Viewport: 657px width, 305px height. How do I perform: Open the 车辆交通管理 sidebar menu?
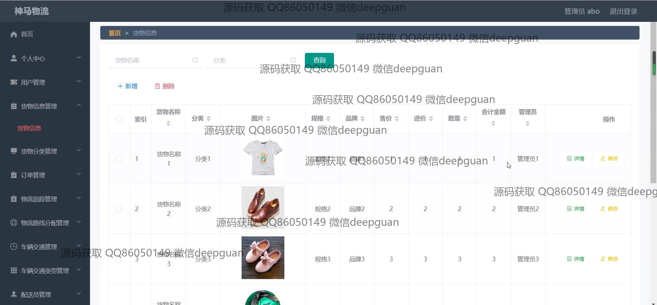click(45, 247)
